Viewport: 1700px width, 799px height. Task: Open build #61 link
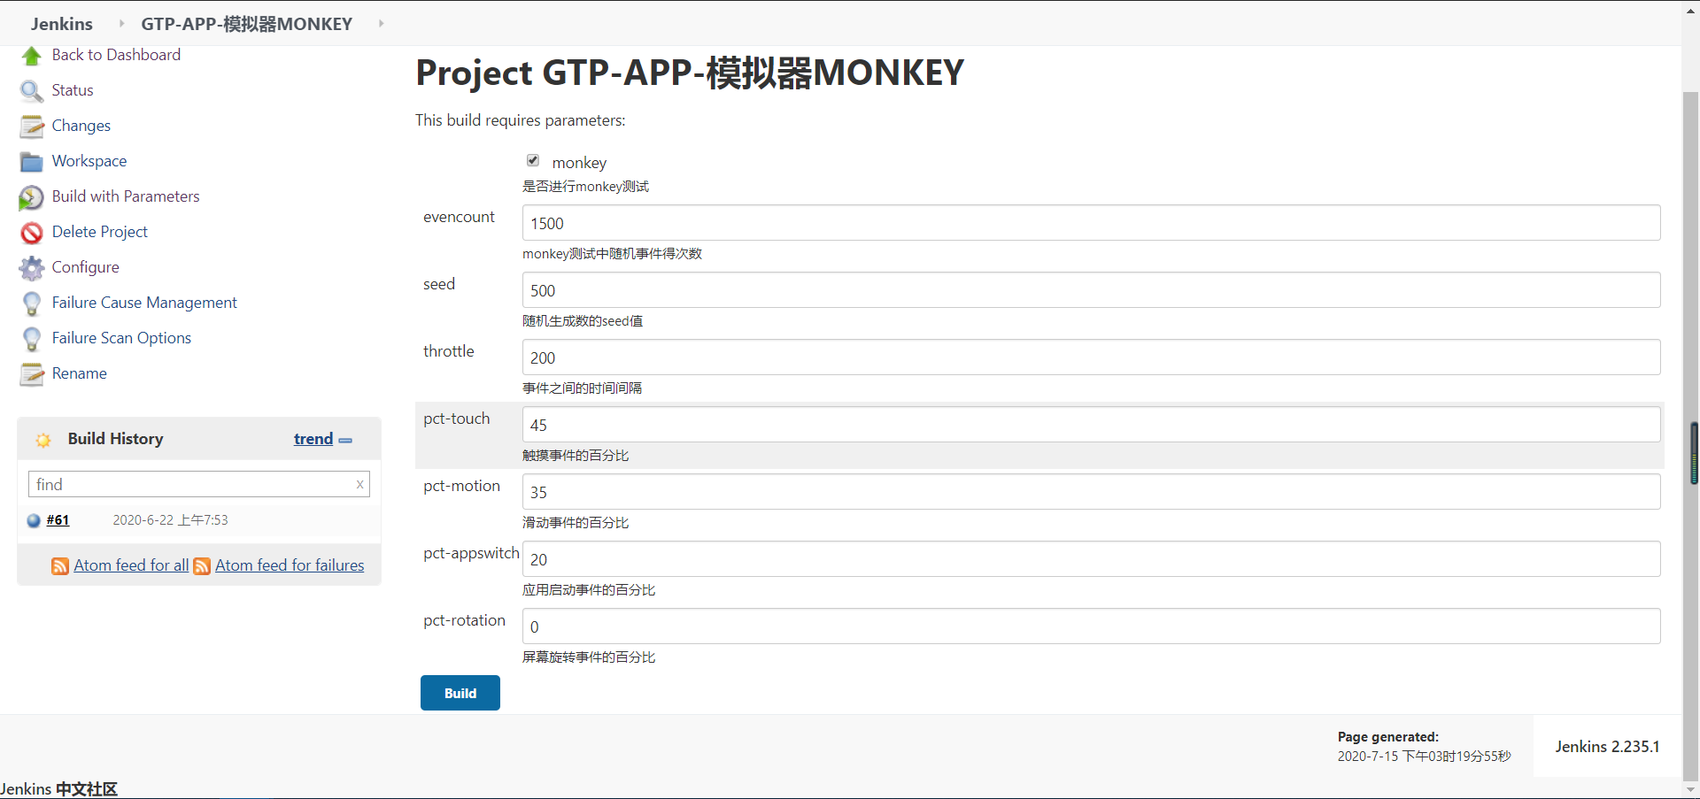(58, 520)
